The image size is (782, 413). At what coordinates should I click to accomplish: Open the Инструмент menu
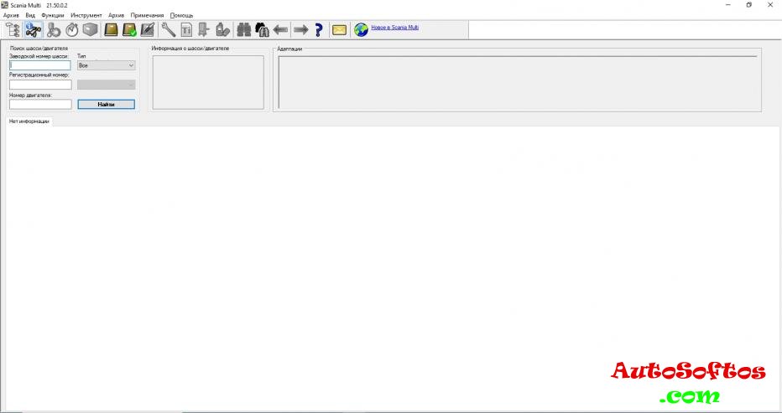coord(86,16)
